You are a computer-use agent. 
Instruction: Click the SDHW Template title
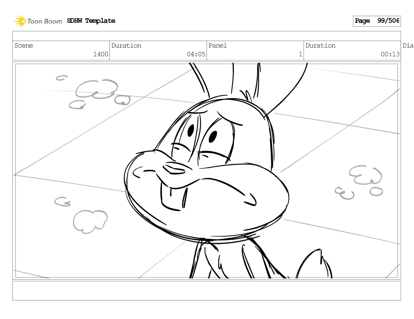[91, 21]
